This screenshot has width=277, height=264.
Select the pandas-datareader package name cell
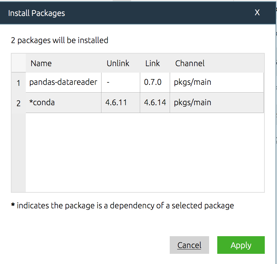click(x=63, y=82)
